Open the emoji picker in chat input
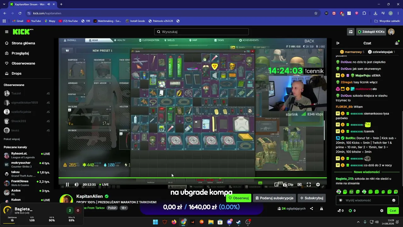The height and width of the screenshot is (227, 403). tap(394, 200)
